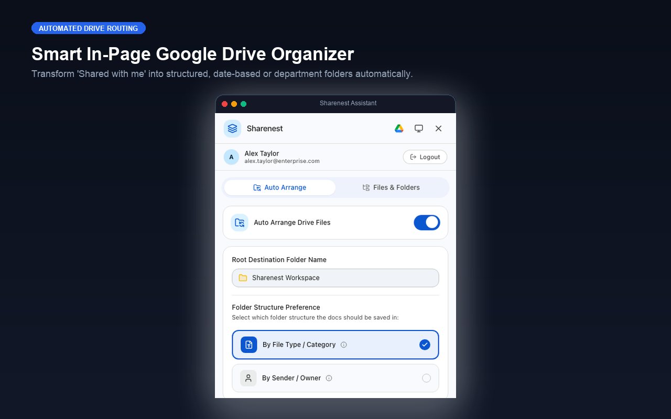The height and width of the screenshot is (419, 671).
Task: Click the Sharenest Assistant window title
Action: (348, 103)
